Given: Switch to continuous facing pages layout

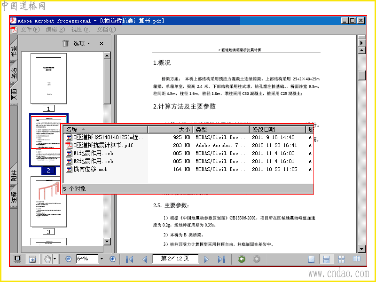Looking at the screenshot, I should coord(342,259).
